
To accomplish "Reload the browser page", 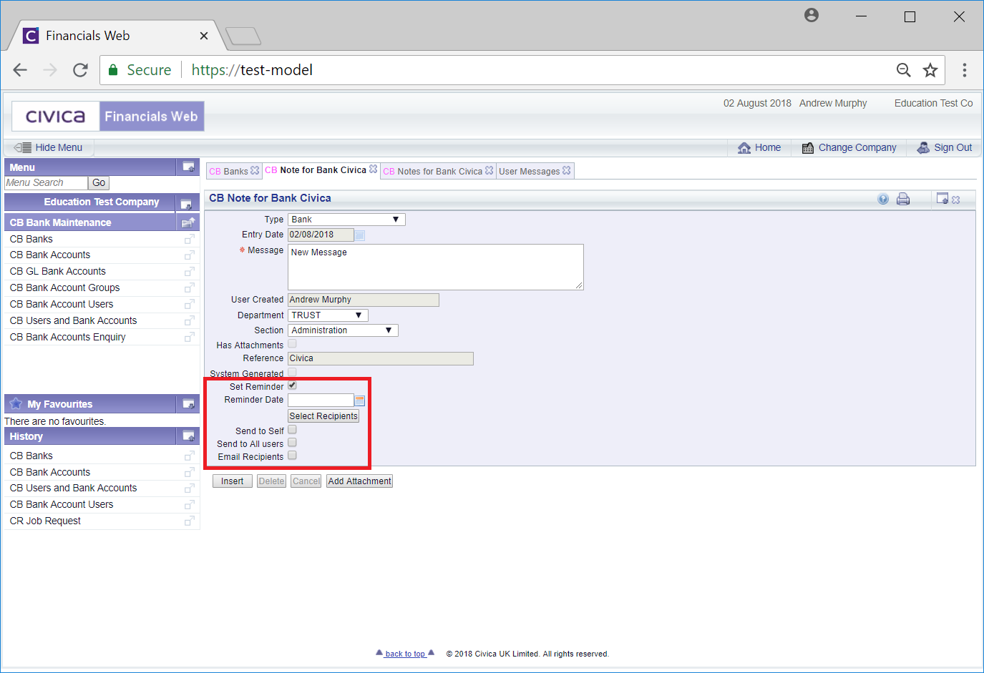I will (80, 70).
